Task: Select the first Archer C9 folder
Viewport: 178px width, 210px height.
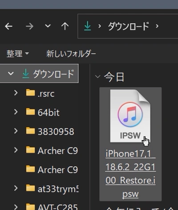Action: (x=58, y=151)
